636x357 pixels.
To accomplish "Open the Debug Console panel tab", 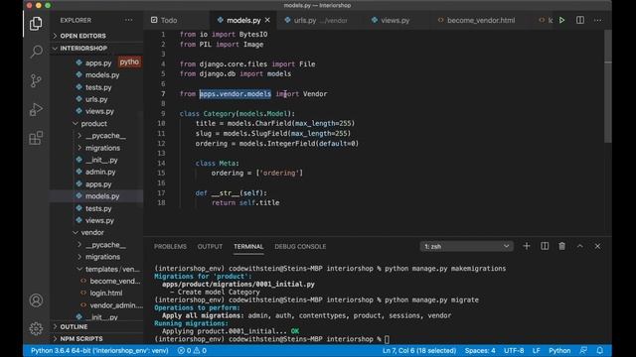I will point(300,247).
